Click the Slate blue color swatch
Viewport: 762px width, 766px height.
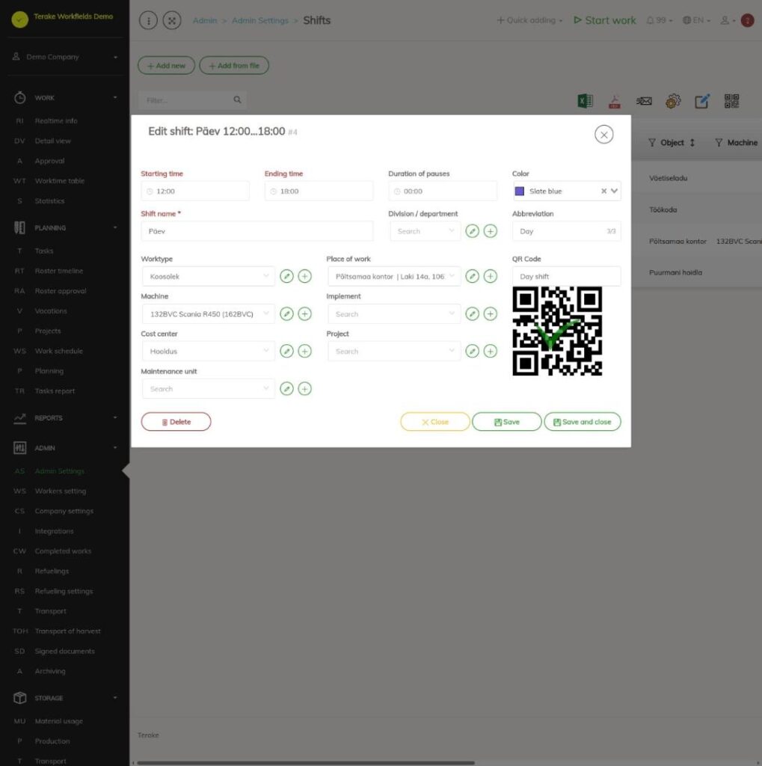coord(520,191)
